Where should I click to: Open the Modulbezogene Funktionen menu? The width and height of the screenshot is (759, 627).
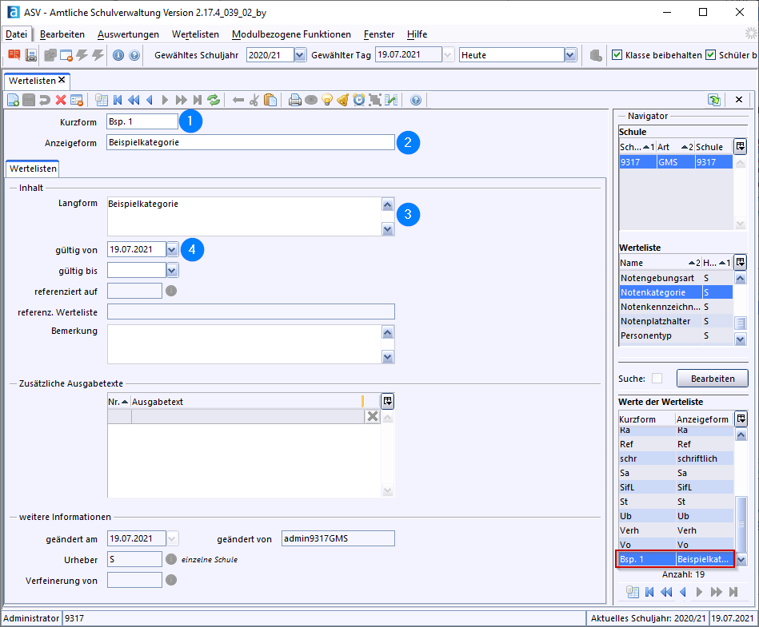pyautogui.click(x=291, y=34)
